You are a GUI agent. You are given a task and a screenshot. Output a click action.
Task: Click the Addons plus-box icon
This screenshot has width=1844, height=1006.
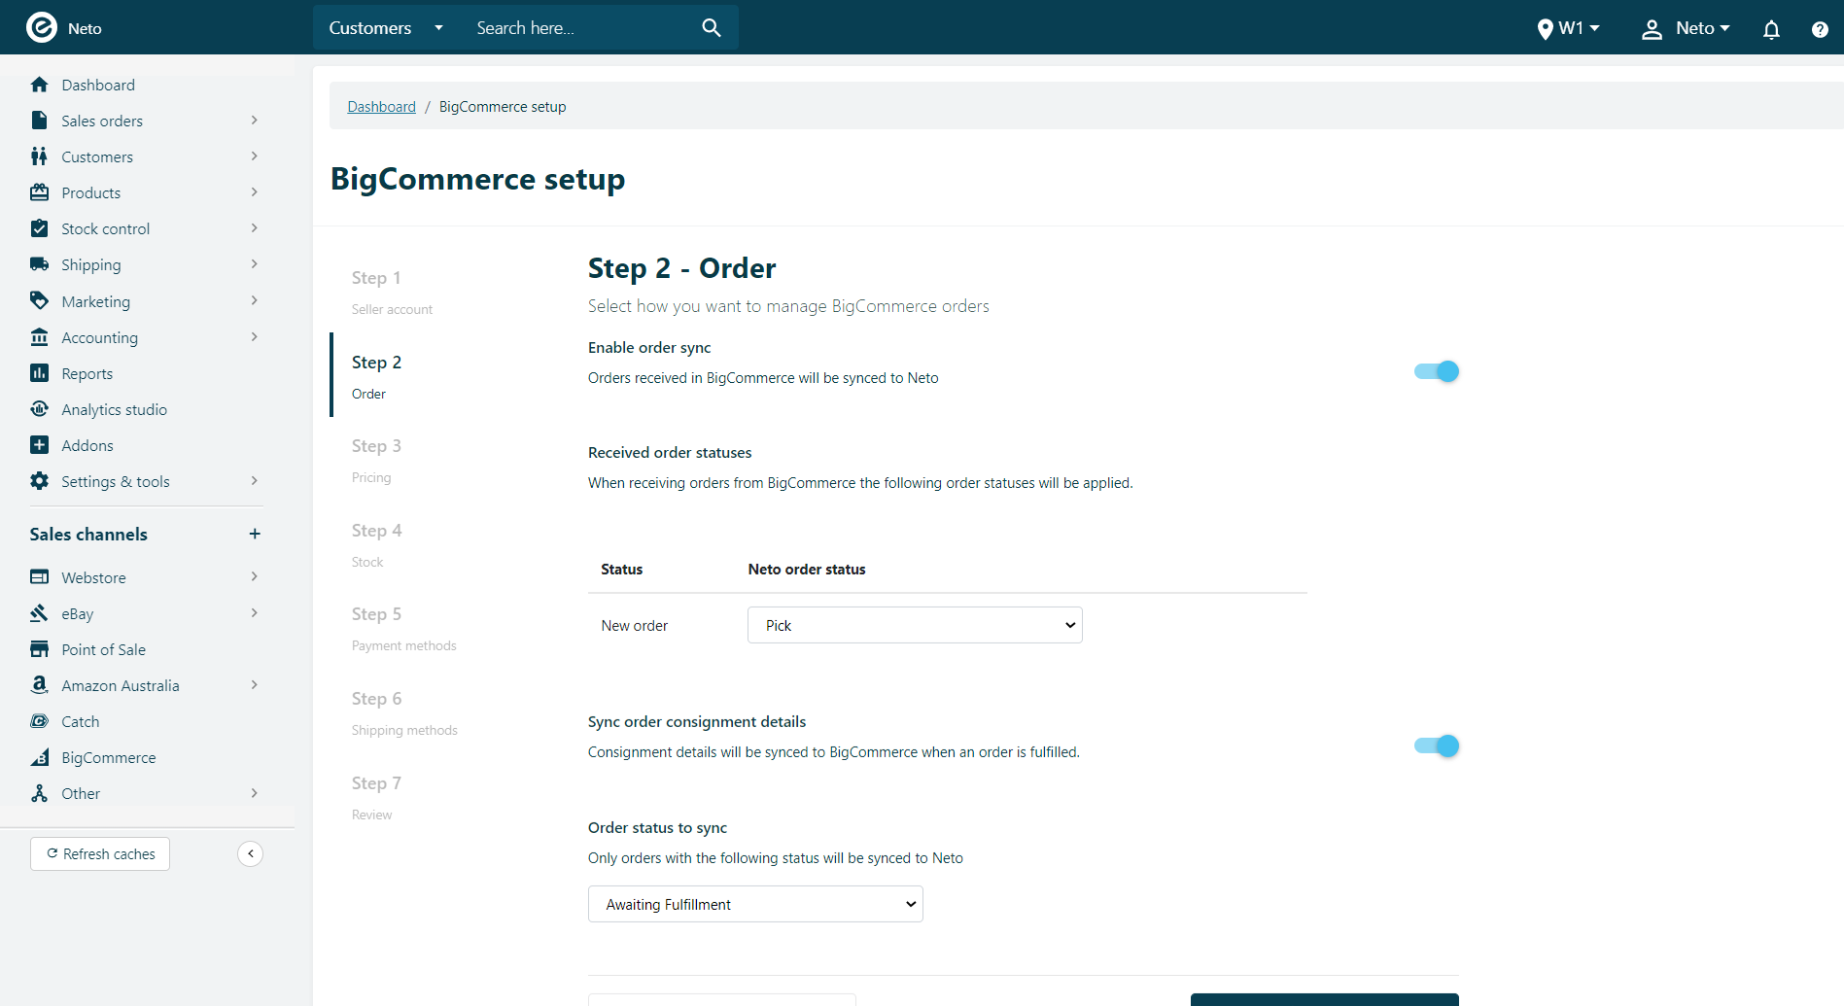point(39,445)
